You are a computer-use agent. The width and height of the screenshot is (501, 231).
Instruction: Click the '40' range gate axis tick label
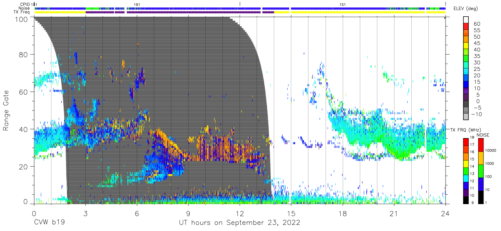tap(24, 129)
